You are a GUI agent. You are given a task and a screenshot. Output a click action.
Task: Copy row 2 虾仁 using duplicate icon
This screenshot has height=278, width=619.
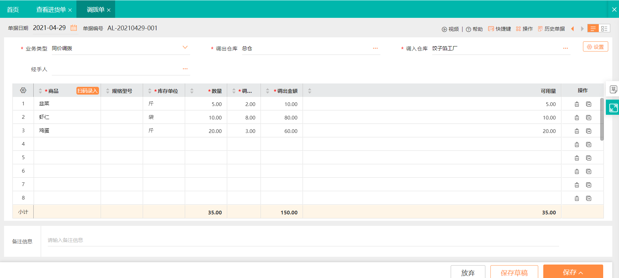(x=589, y=118)
